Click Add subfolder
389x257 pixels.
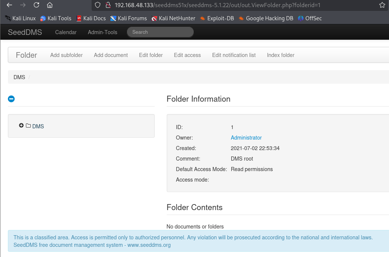(66, 55)
